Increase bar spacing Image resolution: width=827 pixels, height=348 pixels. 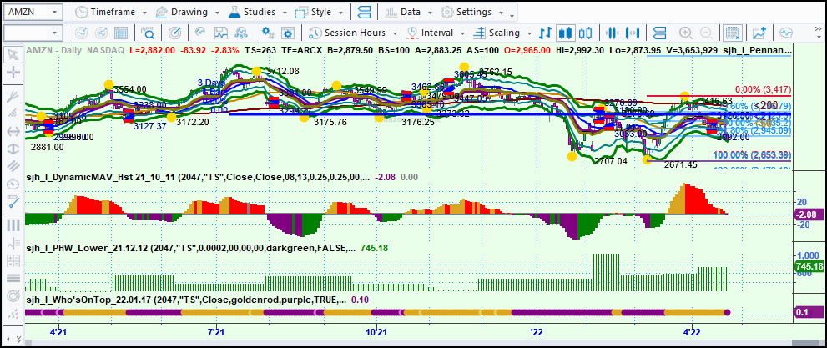point(632,33)
